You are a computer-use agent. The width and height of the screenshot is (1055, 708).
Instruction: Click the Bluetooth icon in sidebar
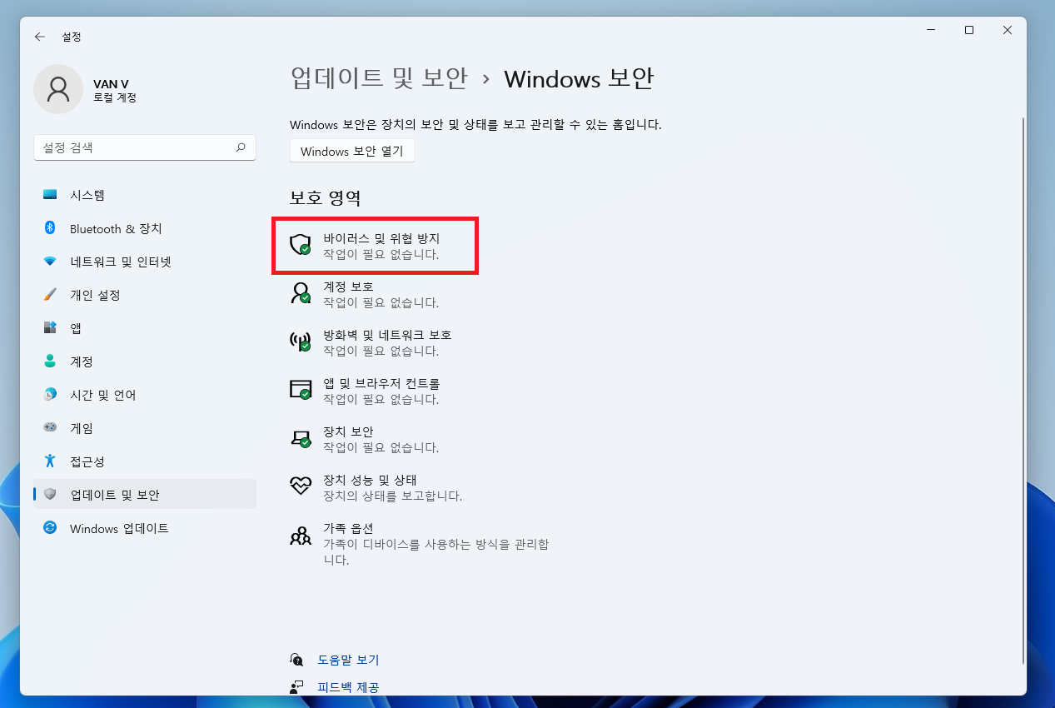[x=50, y=228]
